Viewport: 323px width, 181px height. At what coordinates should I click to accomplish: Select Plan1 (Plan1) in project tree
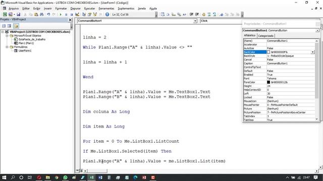26,43
